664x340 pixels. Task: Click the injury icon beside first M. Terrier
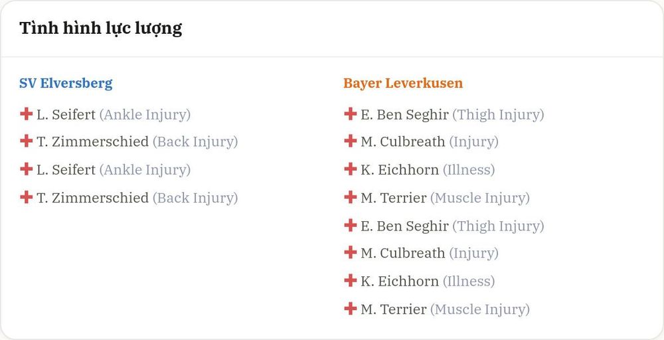[x=350, y=197]
